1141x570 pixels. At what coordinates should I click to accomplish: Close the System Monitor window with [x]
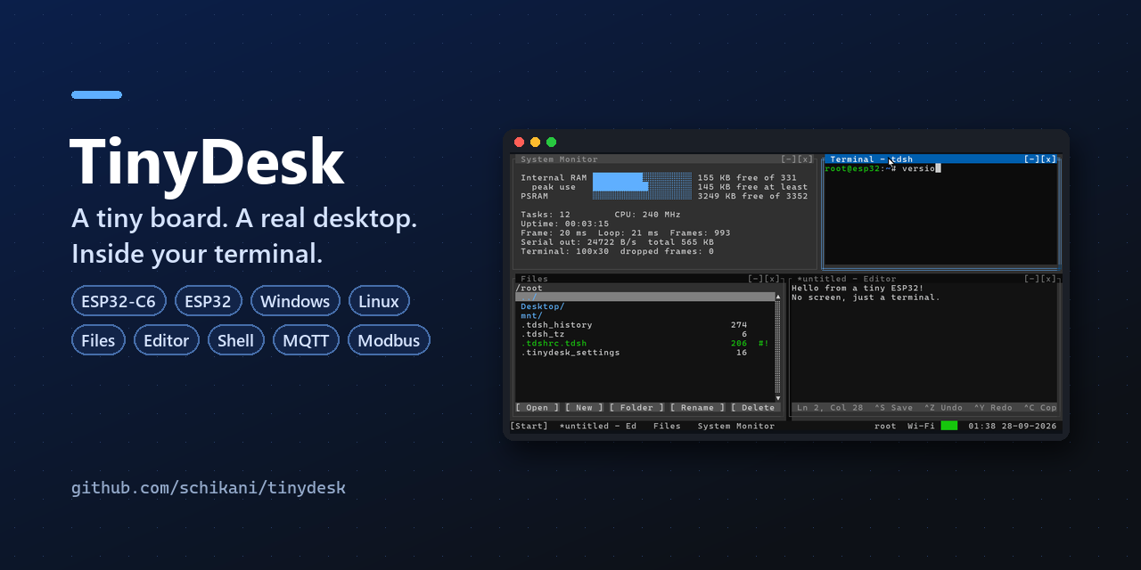point(806,159)
